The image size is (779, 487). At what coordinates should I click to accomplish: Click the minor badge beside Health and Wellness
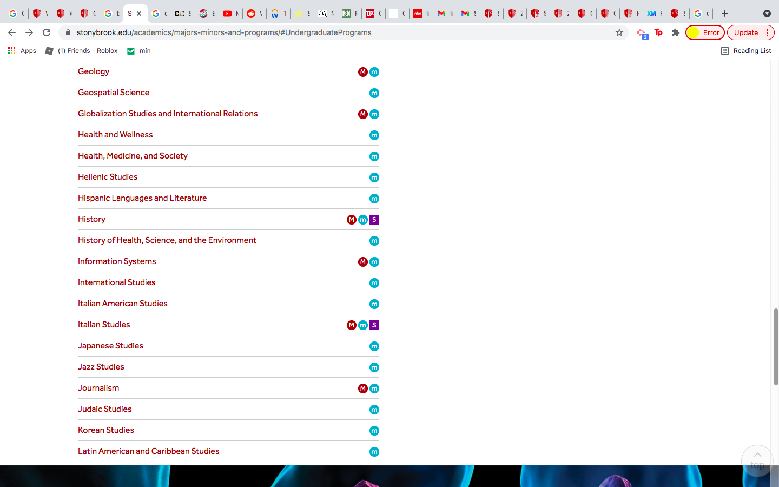click(374, 135)
